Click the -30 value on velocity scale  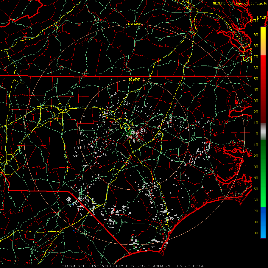(x=255, y=167)
